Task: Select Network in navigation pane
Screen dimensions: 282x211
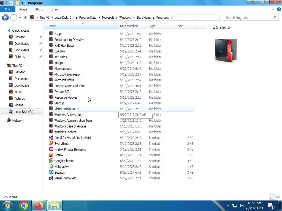Action: point(18,120)
